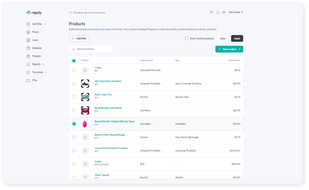Click the placeholder image for 1 Beer
Viewport: 309px width, 190px height.
(x=85, y=70)
